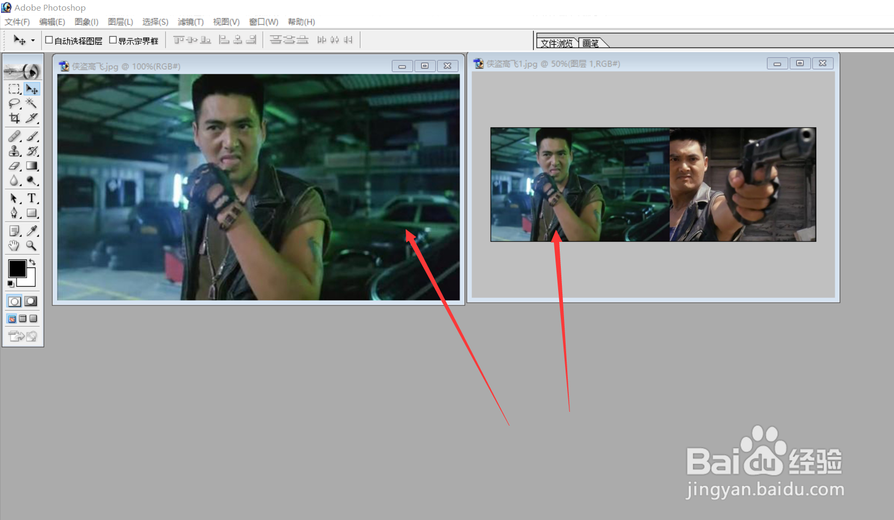Switch to Quick Mask mode

tap(31, 302)
